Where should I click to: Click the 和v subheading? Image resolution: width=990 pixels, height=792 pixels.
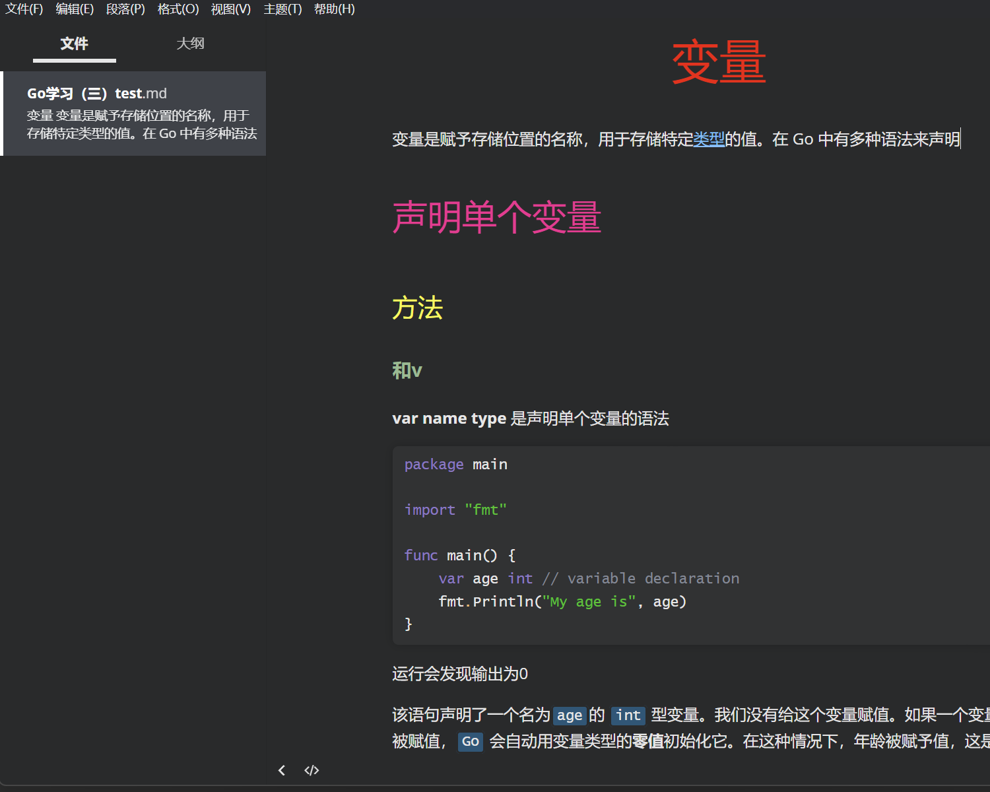pyautogui.click(x=407, y=370)
